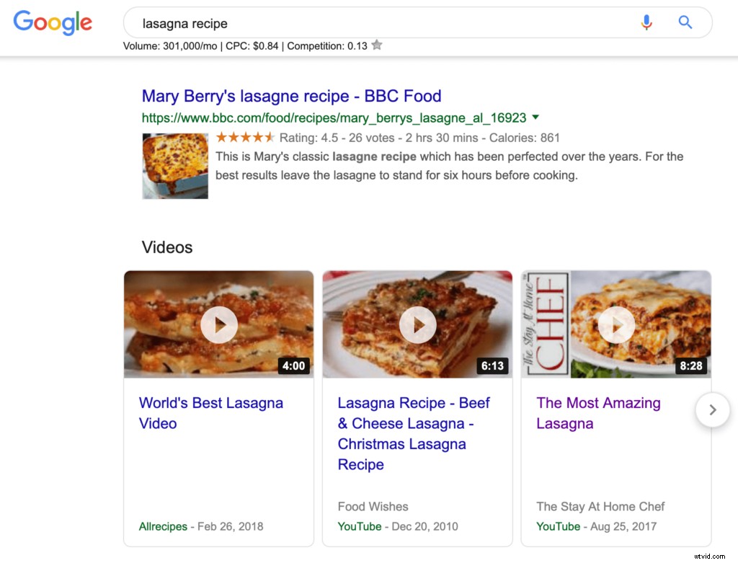Screen dimensions: 738x563
Task: Open the YouTube link under Food Wishes
Action: point(359,526)
